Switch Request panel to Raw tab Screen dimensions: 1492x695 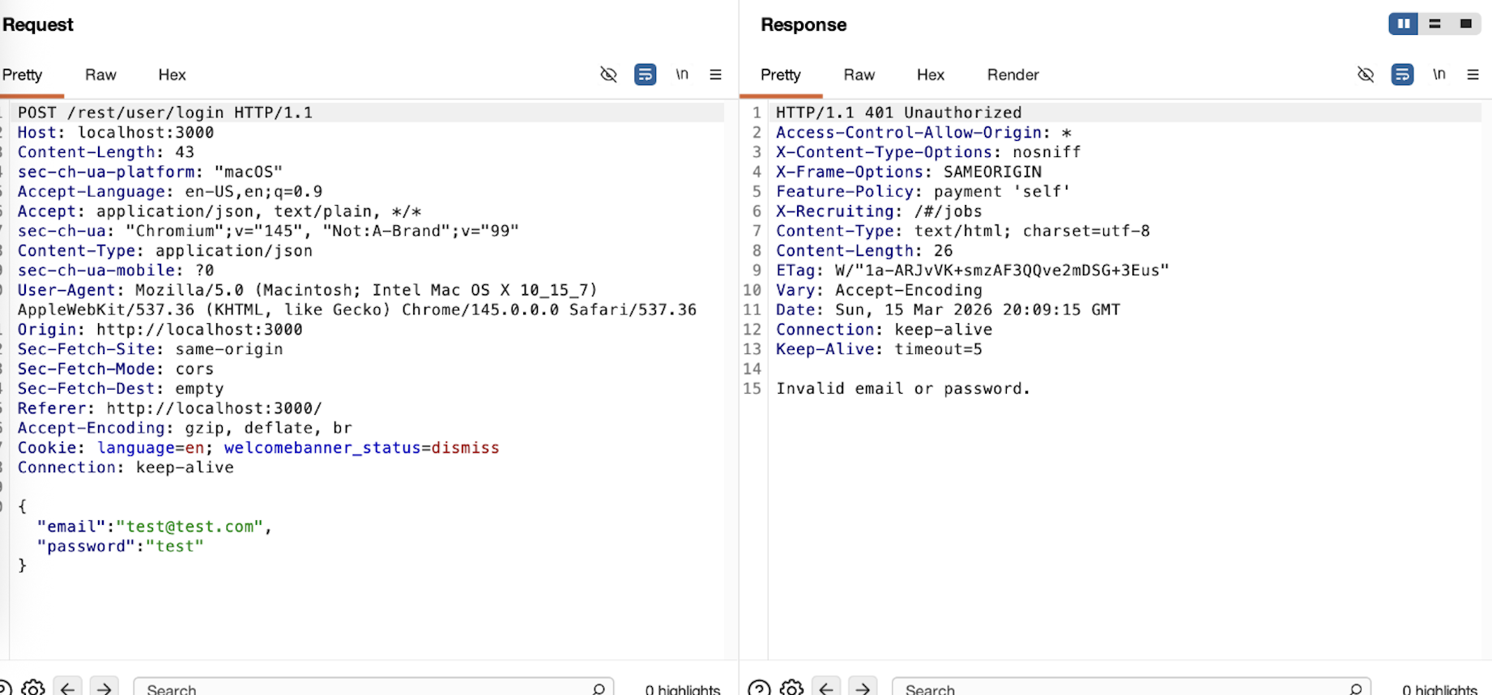[x=100, y=75]
